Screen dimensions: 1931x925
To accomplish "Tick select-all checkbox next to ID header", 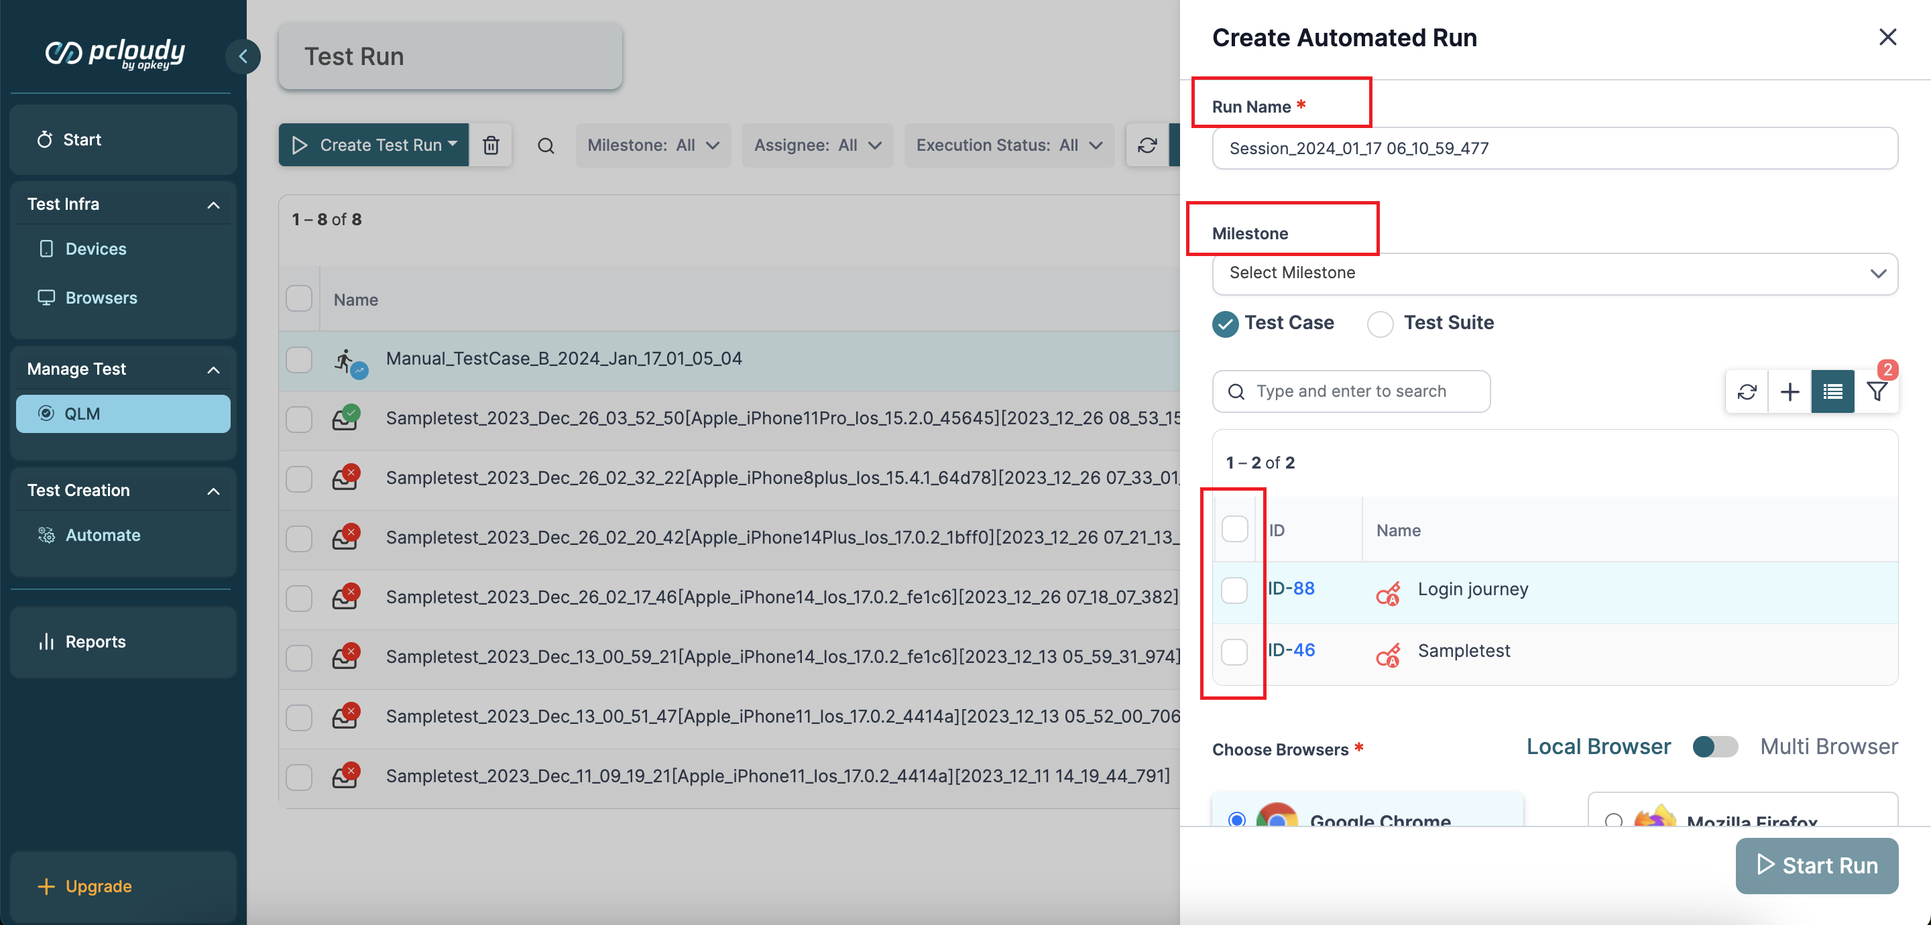I will pyautogui.click(x=1234, y=530).
